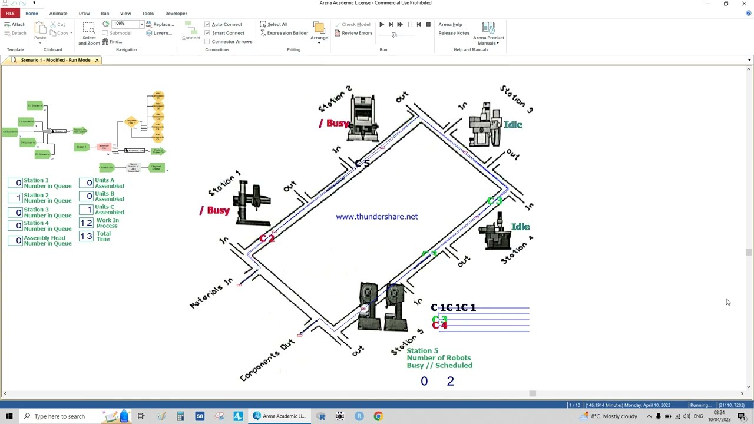Click the Detach template icon
The height and width of the screenshot is (424, 754).
pyautogui.click(x=15, y=33)
